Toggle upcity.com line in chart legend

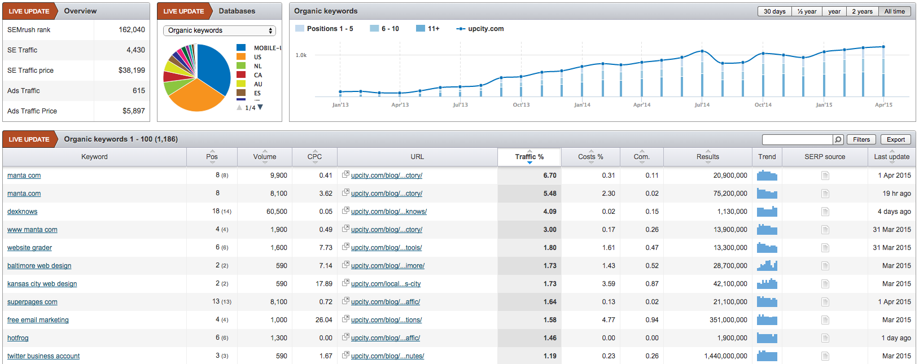click(x=480, y=29)
